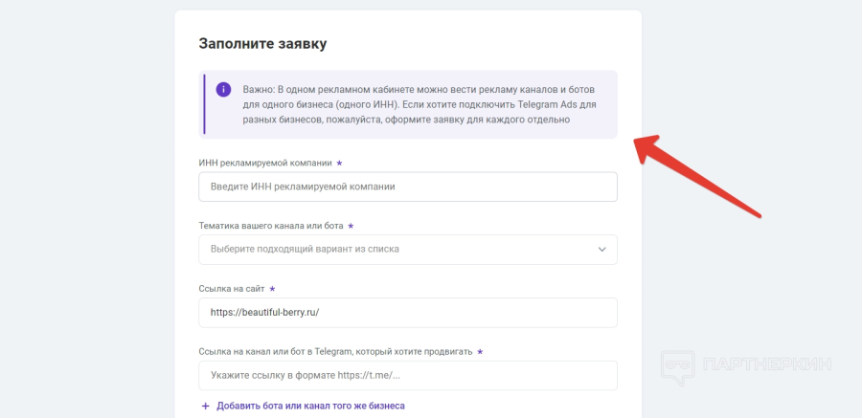
Task: Click the asterisk next to ИНН рекламируемой компании
Action: 339,164
